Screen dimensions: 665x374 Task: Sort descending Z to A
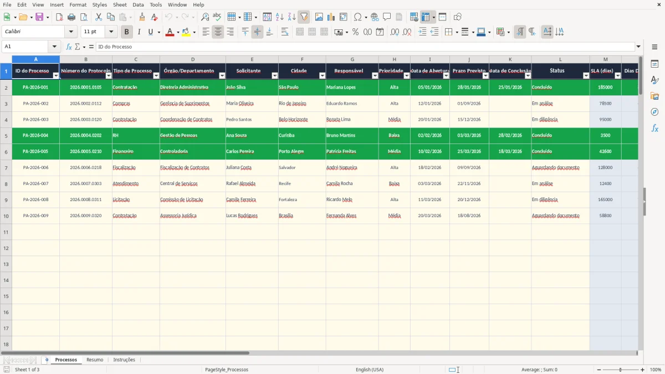[x=292, y=17]
